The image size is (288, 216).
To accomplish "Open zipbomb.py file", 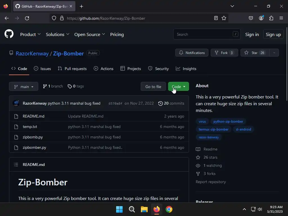I will [33, 137].
